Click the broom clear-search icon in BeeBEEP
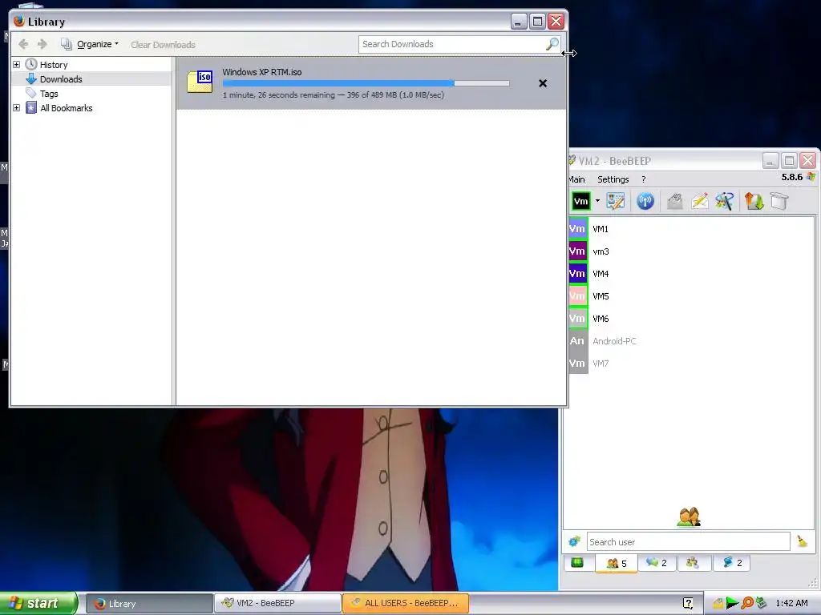 [802, 541]
